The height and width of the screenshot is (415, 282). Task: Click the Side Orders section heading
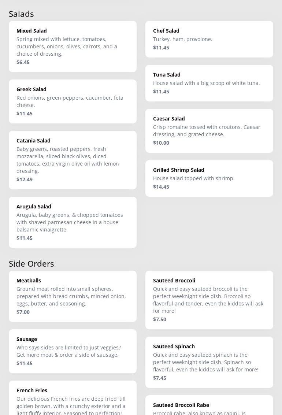click(x=31, y=264)
